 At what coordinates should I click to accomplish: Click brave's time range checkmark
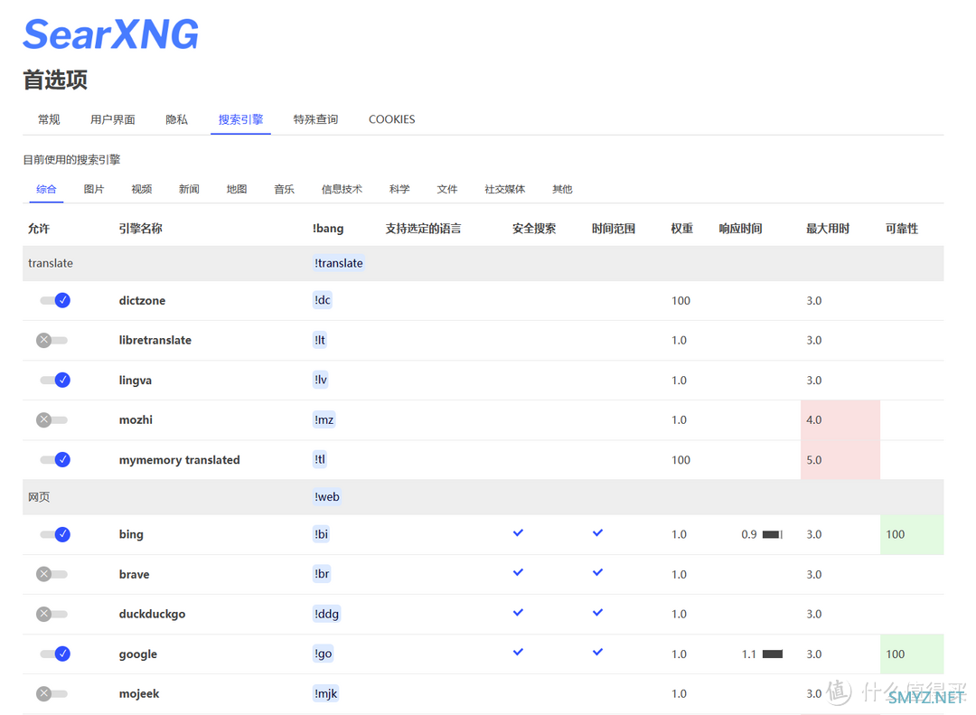click(x=597, y=573)
